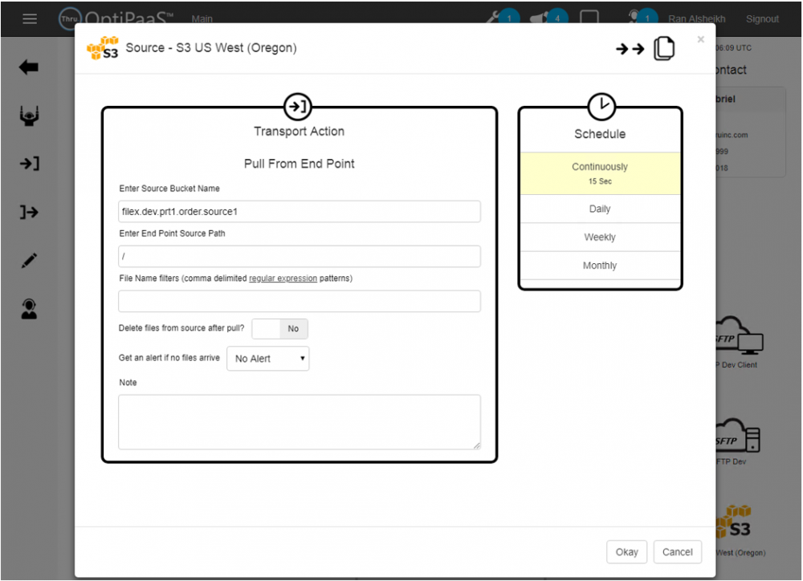This screenshot has height=581, width=803.
Task: Open the regular expression link
Action: click(283, 278)
